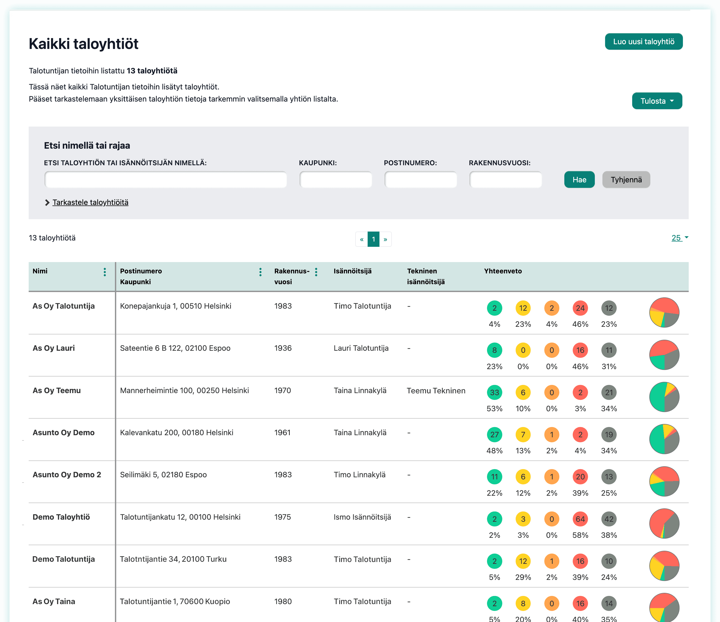Open Rakennusvuosi column three-dot menu
720x622 pixels.
[x=316, y=272]
